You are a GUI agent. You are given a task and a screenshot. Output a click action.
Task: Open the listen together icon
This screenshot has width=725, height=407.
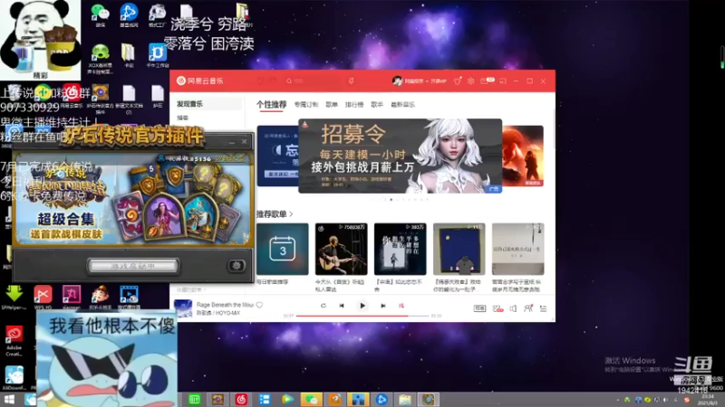point(528,308)
